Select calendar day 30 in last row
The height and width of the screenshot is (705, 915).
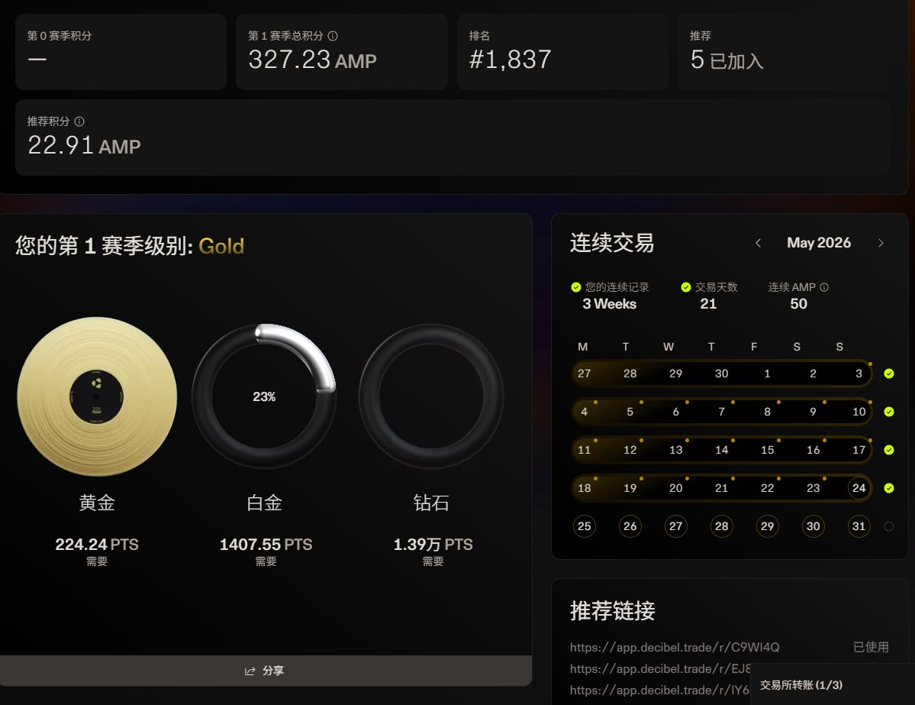pyautogui.click(x=813, y=526)
